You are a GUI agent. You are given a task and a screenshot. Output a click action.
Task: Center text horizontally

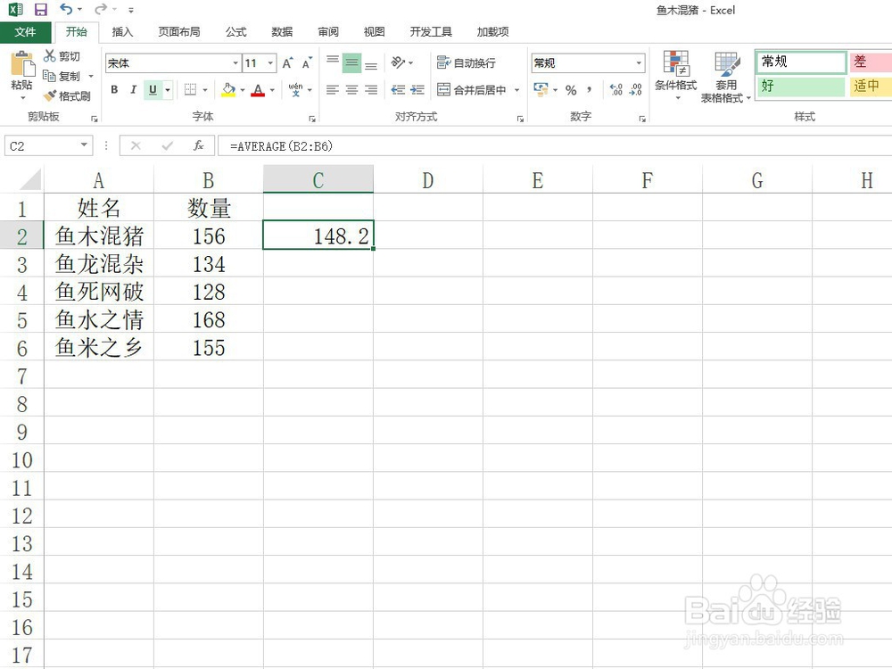351,89
